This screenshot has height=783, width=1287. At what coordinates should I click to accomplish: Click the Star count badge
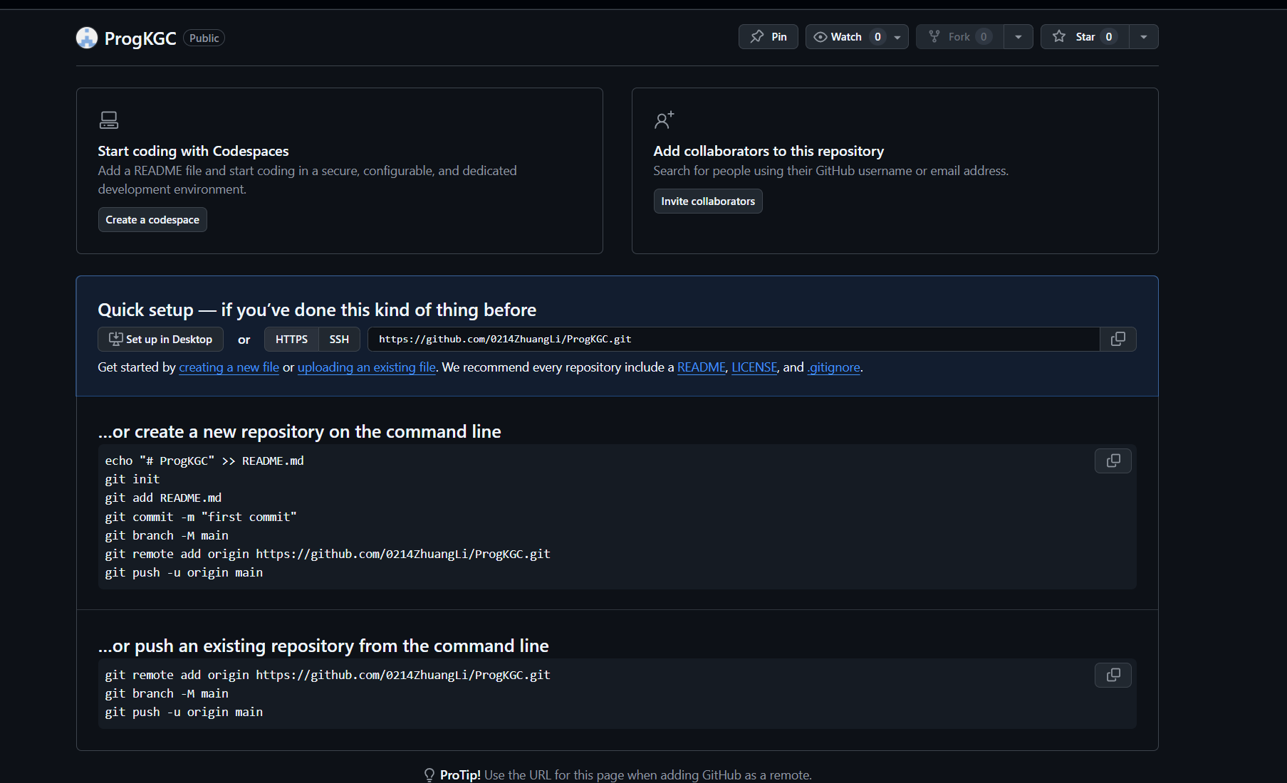click(1109, 37)
